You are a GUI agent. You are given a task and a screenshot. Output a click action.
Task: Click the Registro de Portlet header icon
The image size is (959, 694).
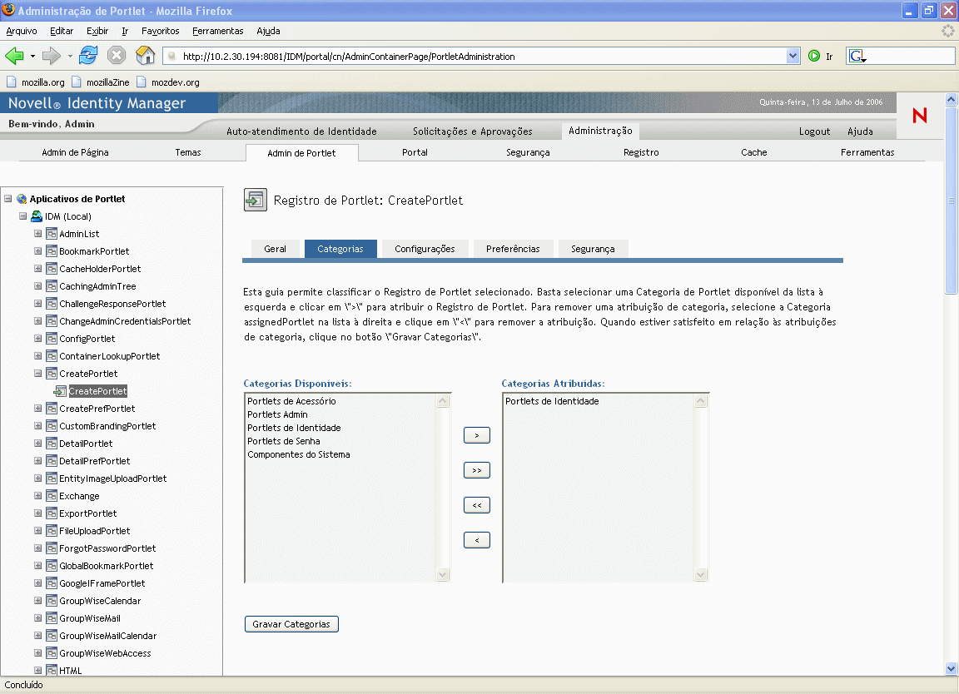256,200
